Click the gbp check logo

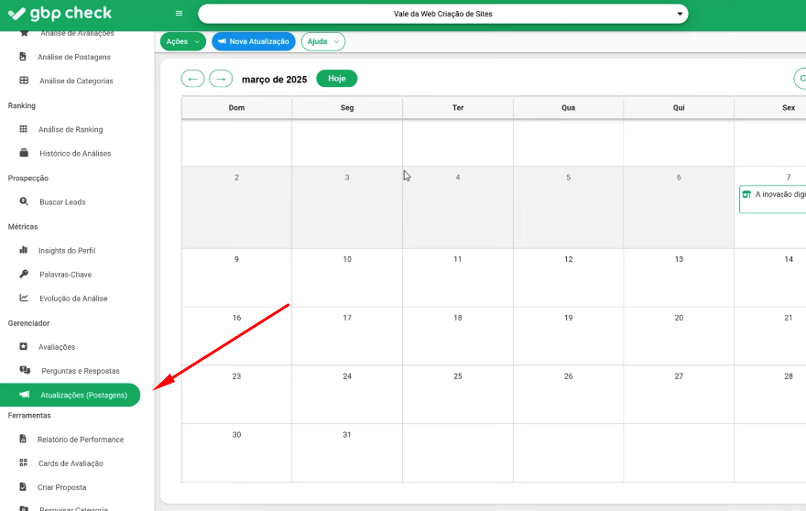coord(60,14)
